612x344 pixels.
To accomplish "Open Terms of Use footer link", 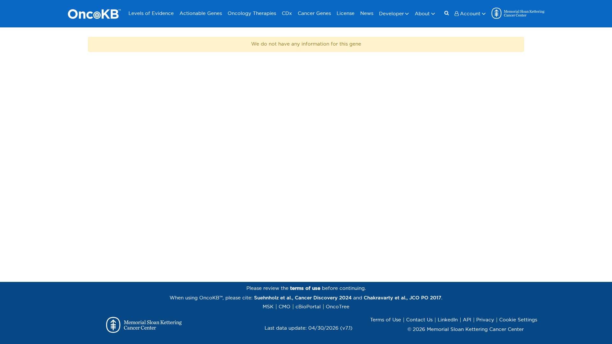I will (385, 320).
